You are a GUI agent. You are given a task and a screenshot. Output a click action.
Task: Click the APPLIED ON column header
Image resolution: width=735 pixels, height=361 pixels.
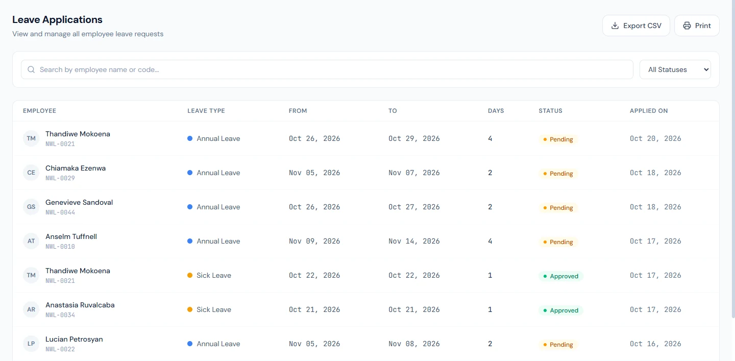point(649,111)
